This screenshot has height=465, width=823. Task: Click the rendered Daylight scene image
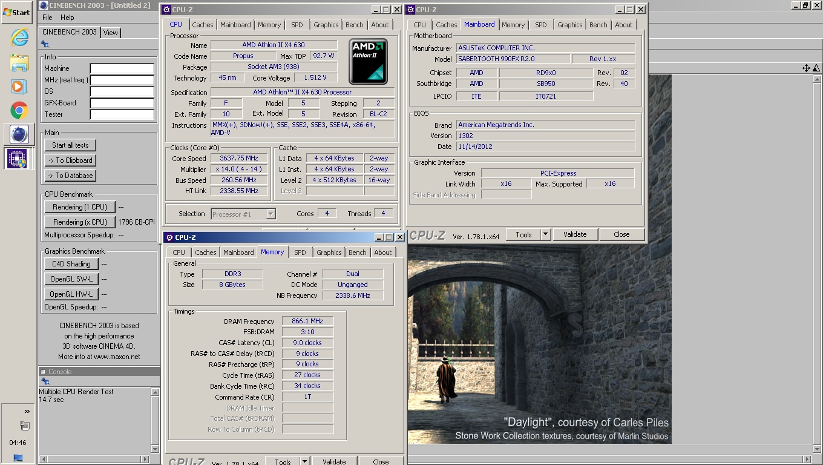(x=539, y=343)
